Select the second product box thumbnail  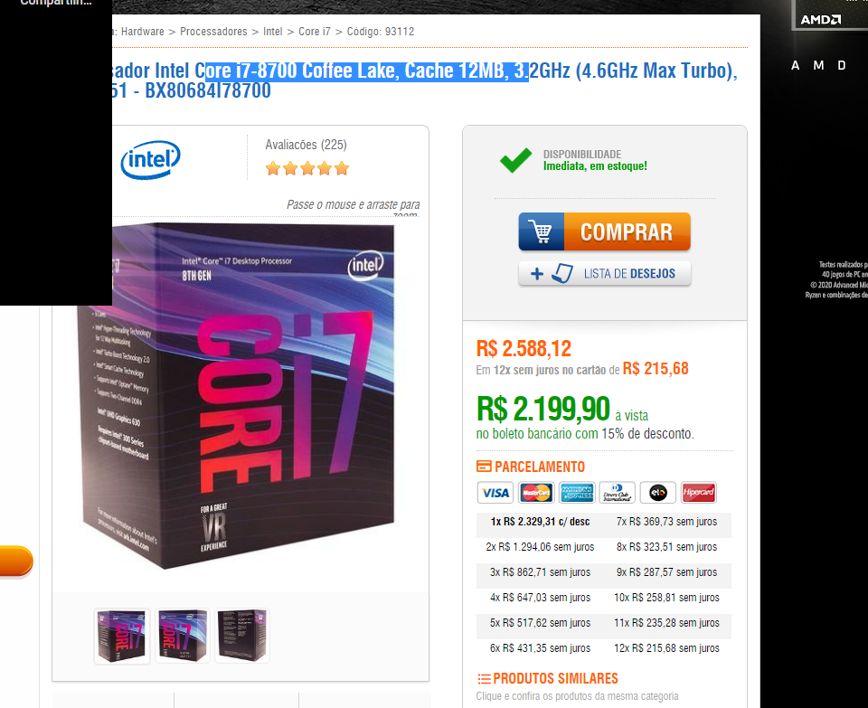coord(182,636)
